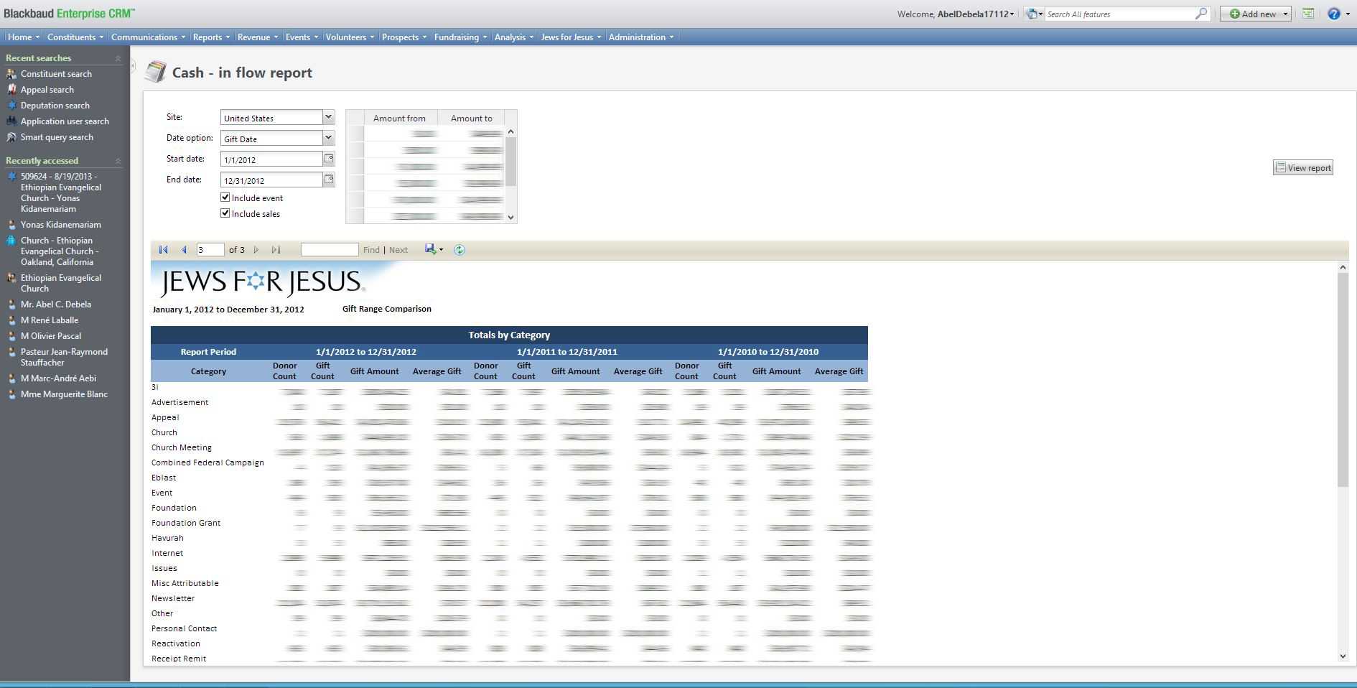This screenshot has height=688, width=1357.
Task: Go to previous report page
Action: point(184,250)
